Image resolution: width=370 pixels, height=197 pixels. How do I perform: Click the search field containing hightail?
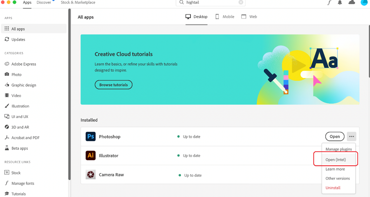[x=211, y=3]
